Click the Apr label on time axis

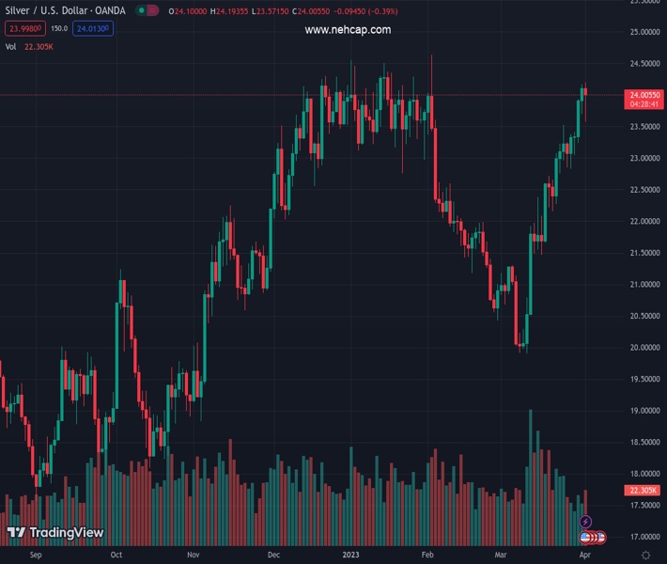tap(583, 556)
